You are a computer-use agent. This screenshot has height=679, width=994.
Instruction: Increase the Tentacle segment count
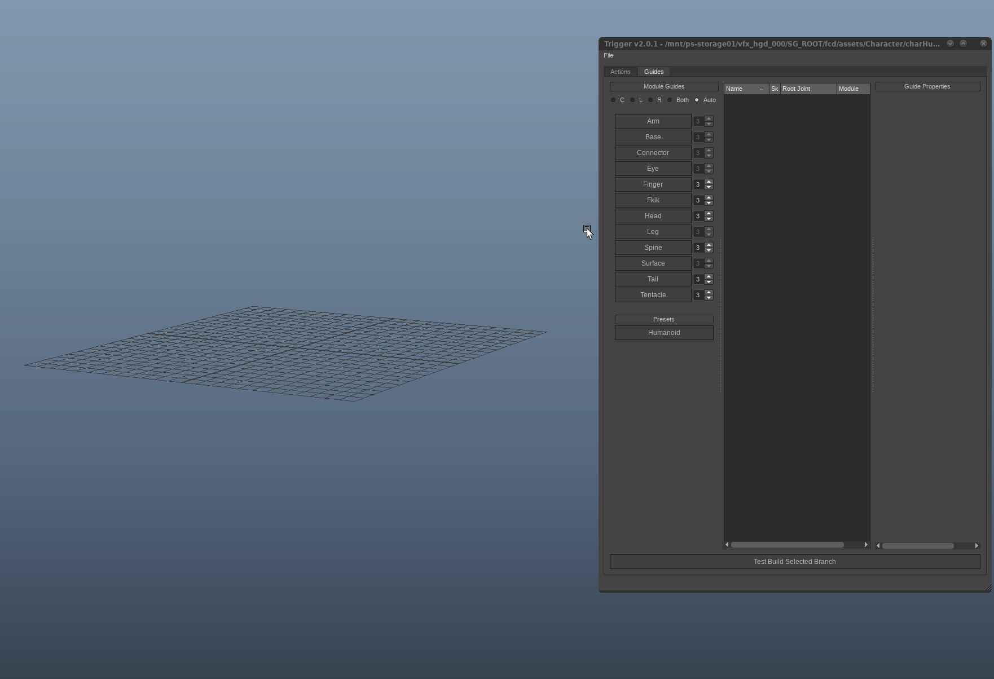[x=709, y=292]
